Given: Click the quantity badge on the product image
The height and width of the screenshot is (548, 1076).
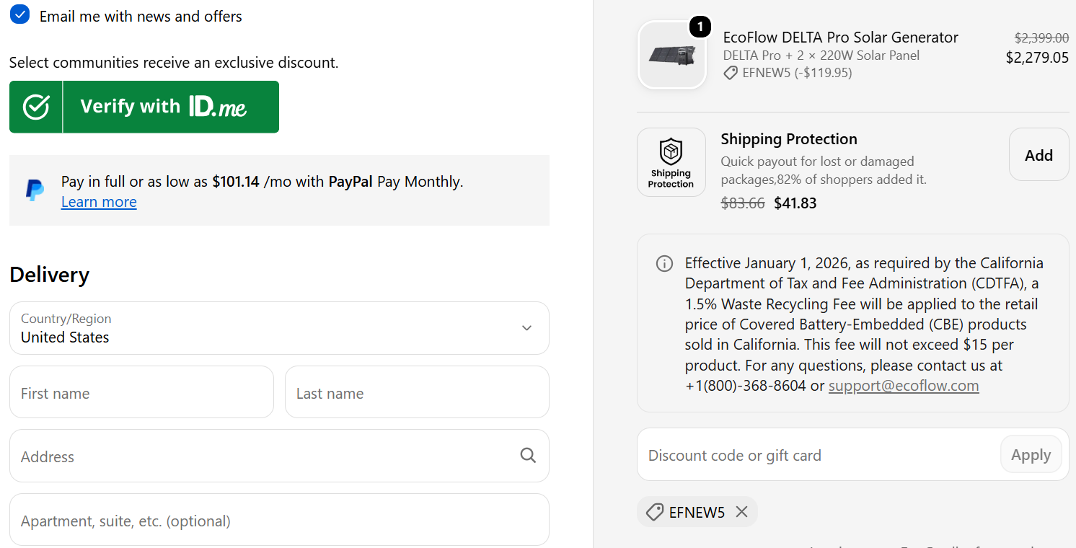Looking at the screenshot, I should (x=700, y=27).
